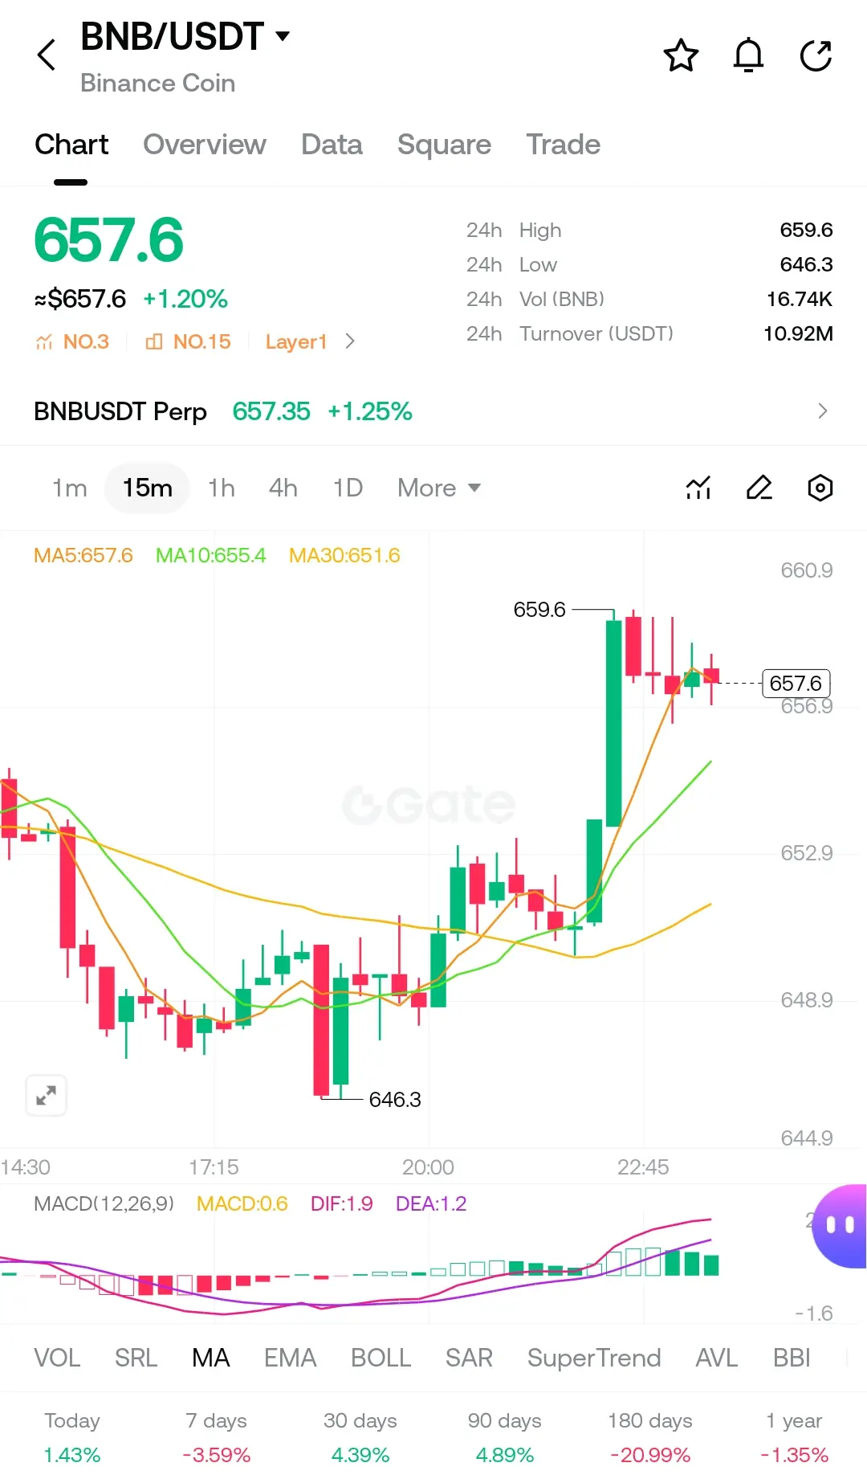Tap the NO.15 ranking tag
This screenshot has height=1479, width=867.
pos(188,341)
